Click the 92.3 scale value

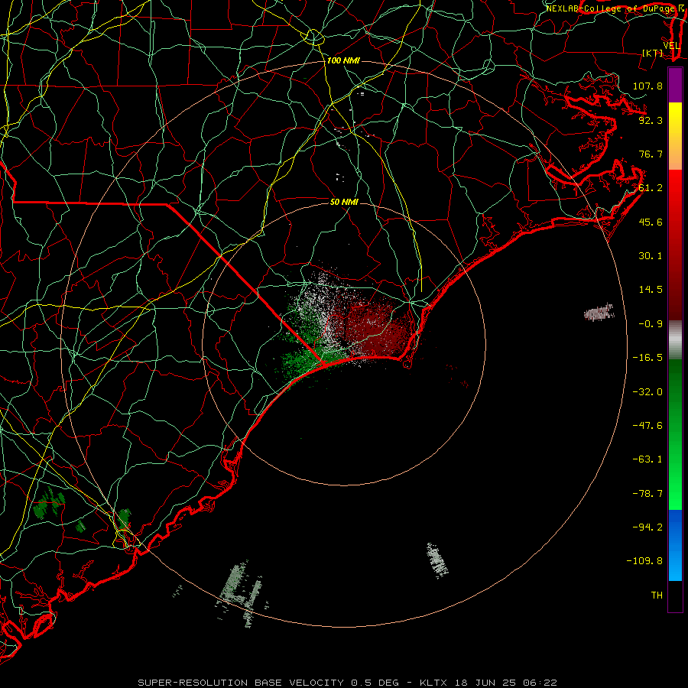(651, 120)
